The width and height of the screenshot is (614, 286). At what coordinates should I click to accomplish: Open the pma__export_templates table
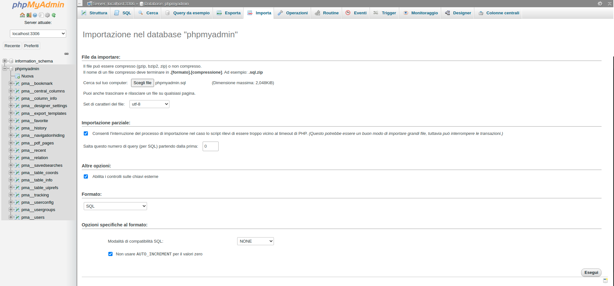tap(44, 113)
